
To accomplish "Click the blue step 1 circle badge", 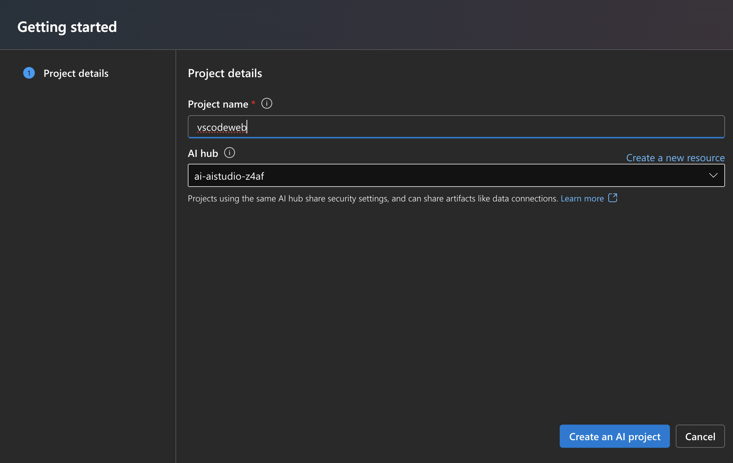I will [29, 73].
